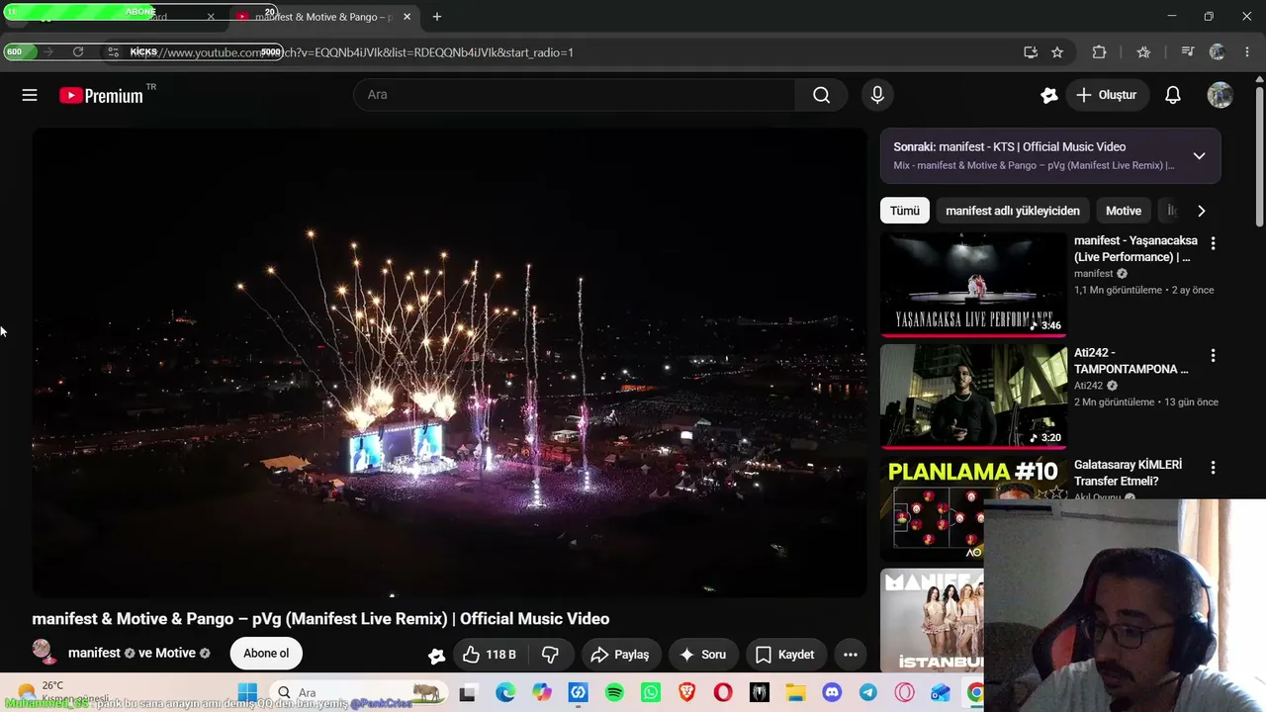Click the sparkle icon beside Oluştur
Image resolution: width=1266 pixels, height=712 pixels.
(x=1049, y=95)
